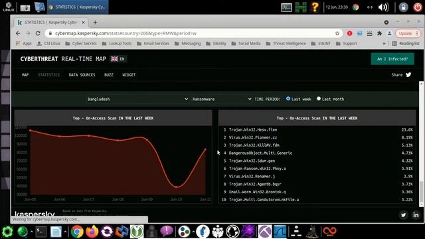Open the extensions puzzle-piece icon
425x239 pixels.
pyautogui.click(x=379, y=33)
